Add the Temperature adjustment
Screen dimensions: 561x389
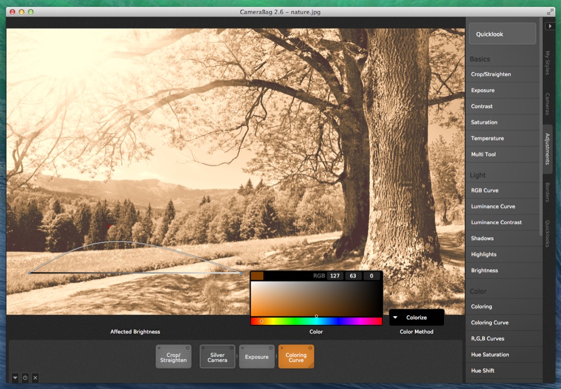(x=503, y=138)
